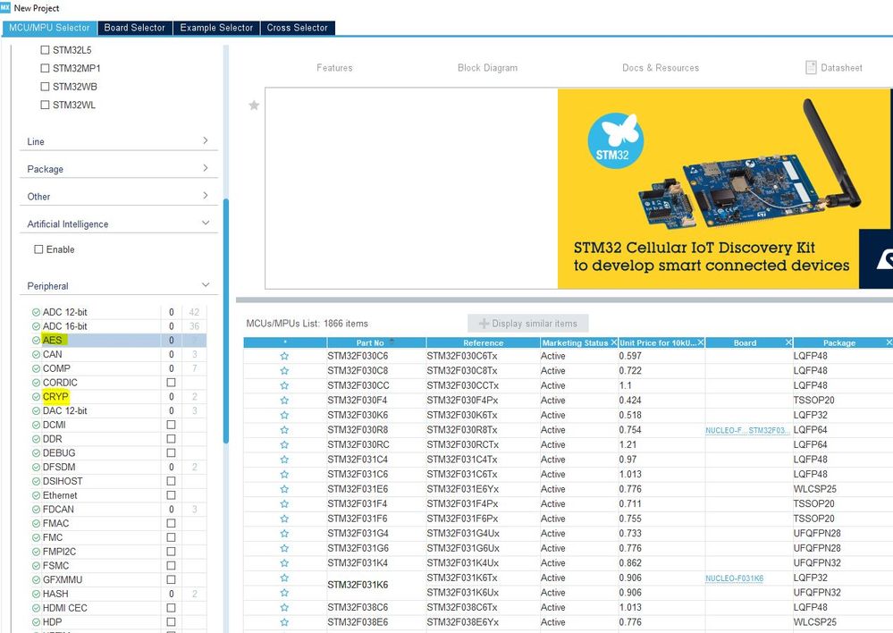Click the HASH peripheral check icon
Screen dimensions: 893x633
pyautogui.click(x=36, y=595)
